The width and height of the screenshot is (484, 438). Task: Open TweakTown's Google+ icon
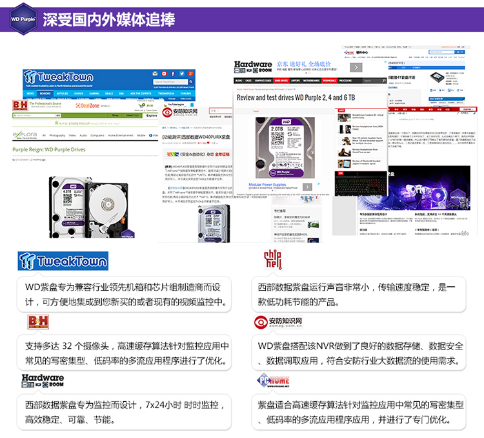click(x=191, y=74)
